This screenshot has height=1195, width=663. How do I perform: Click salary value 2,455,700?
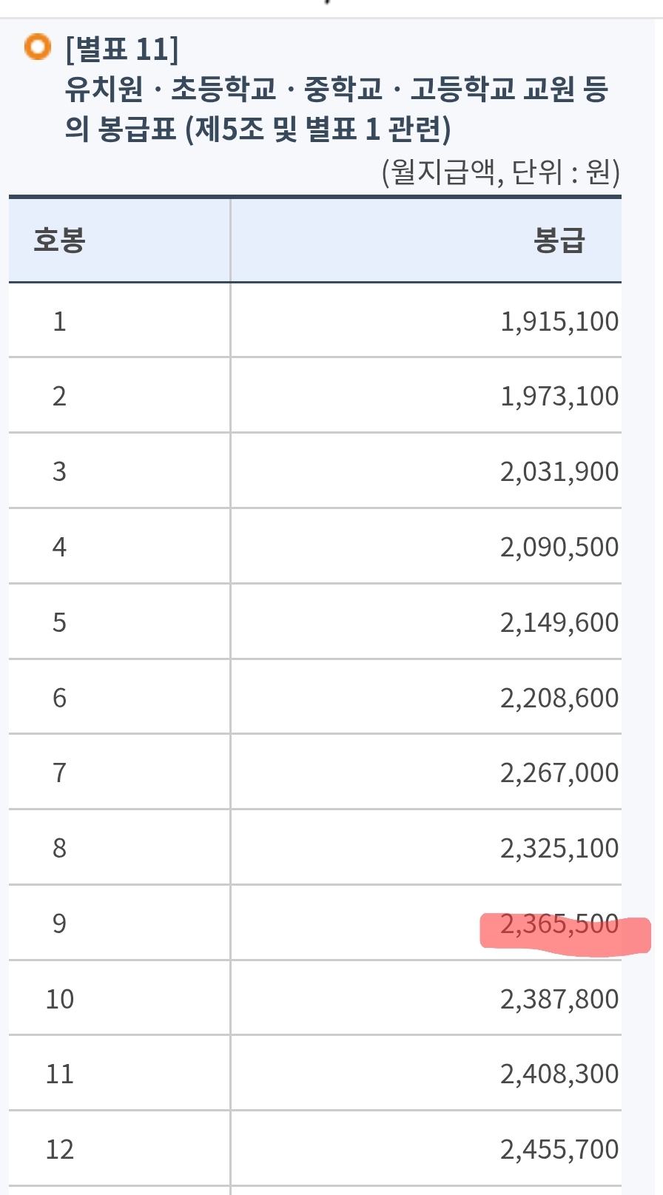point(559,1149)
